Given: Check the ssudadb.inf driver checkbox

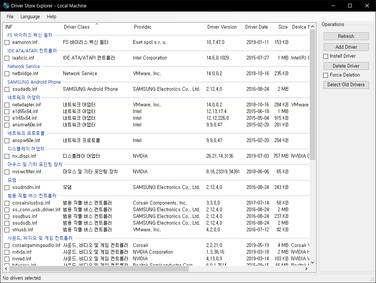Looking at the screenshot, I should point(7,89).
